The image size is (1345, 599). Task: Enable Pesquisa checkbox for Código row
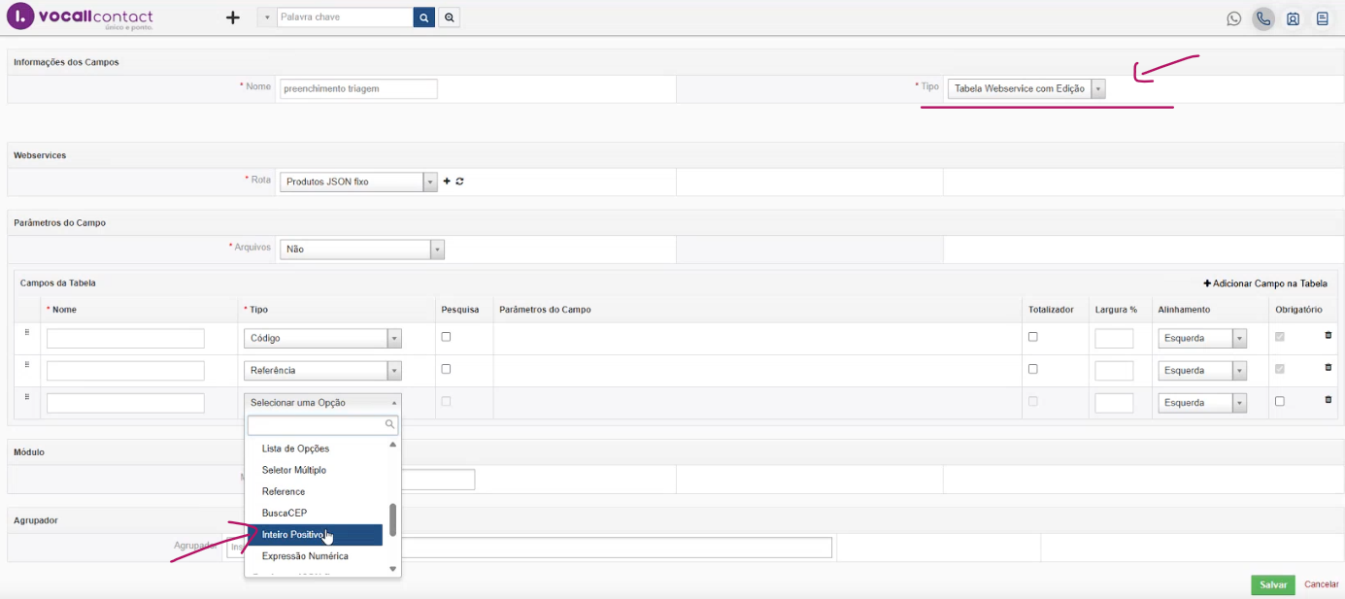pyautogui.click(x=446, y=337)
